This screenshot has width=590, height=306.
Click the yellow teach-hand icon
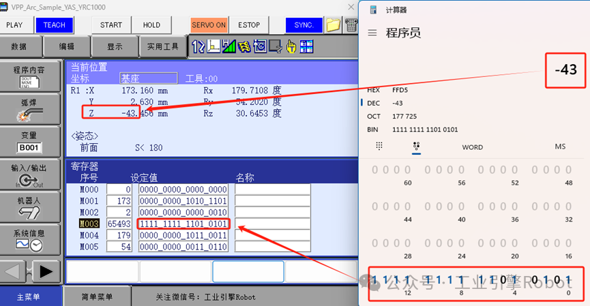pos(291,46)
